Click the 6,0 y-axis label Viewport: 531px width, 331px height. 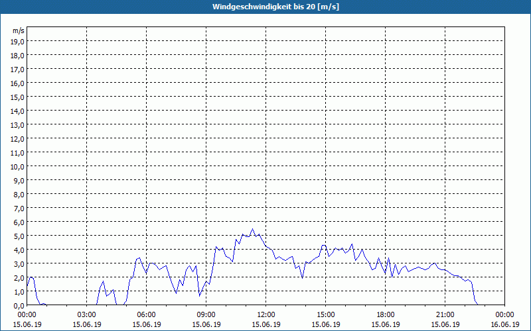click(x=19, y=222)
